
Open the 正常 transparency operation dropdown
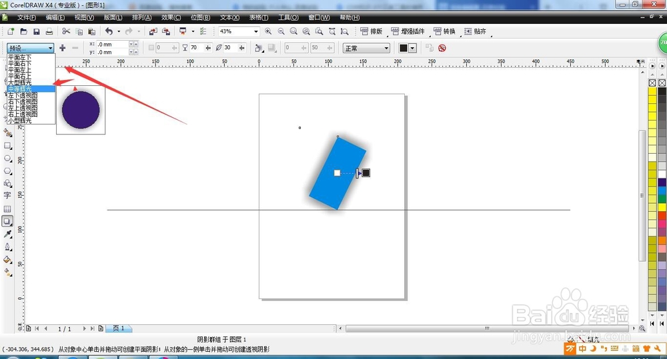(366, 48)
